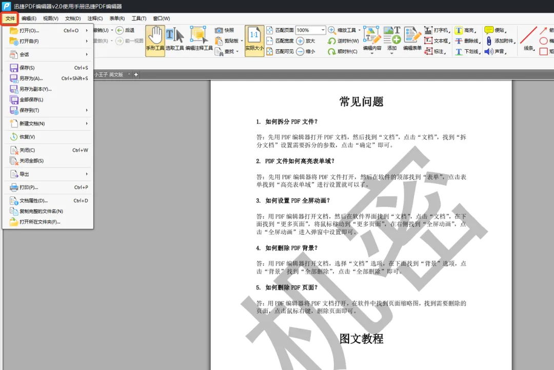Open the 视图(V) menu
The image size is (554, 370).
(x=50, y=18)
